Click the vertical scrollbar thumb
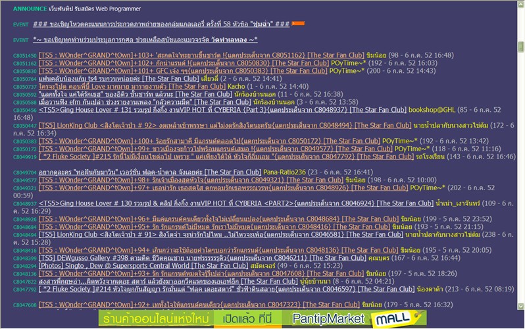Image resolution: width=525 pixels, height=329 pixels. pos(521,47)
